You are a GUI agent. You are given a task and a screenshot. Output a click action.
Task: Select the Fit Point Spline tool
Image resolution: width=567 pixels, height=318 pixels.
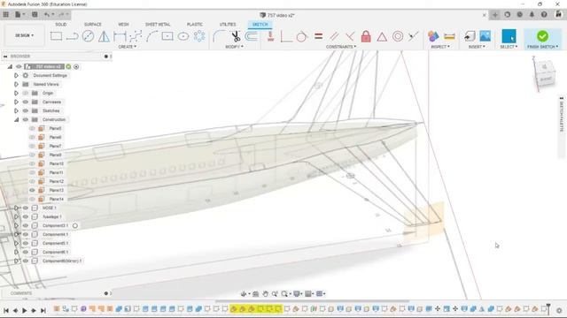coord(136,36)
